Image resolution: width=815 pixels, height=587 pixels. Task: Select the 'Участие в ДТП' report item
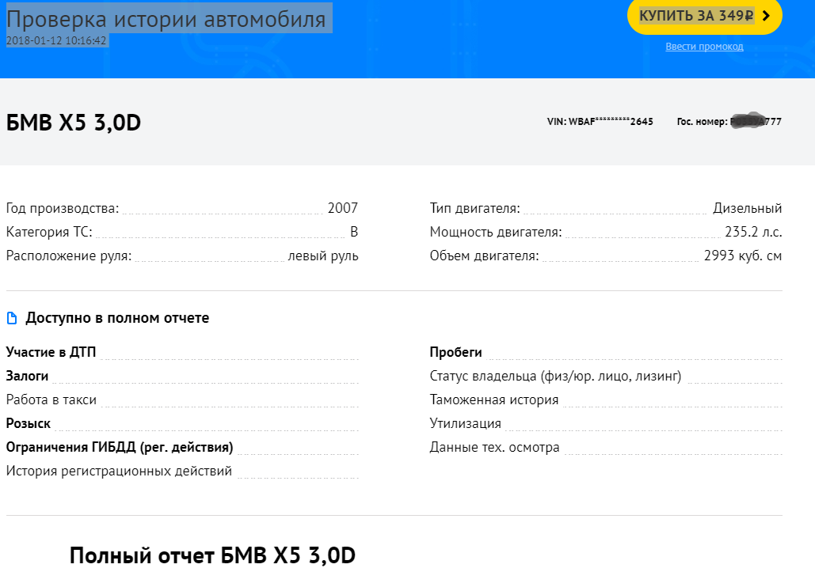tap(51, 352)
